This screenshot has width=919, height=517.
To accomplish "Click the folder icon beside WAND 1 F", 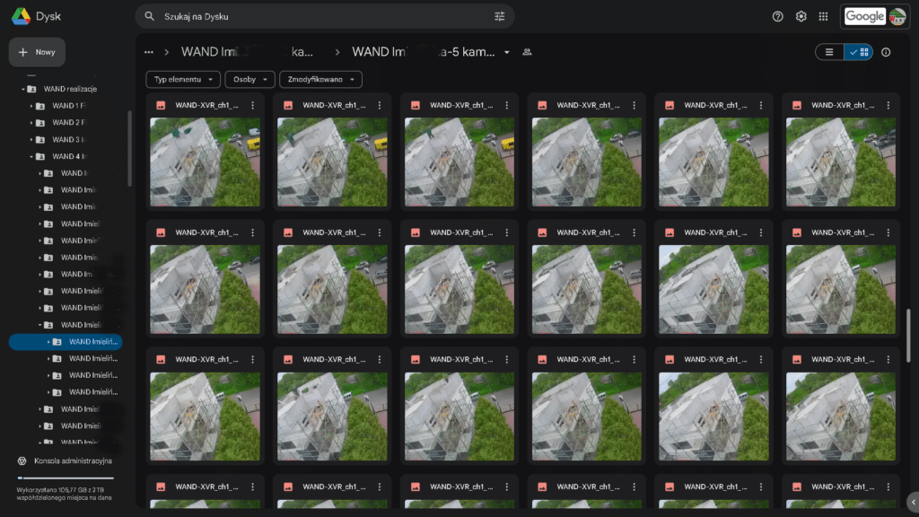I will (x=40, y=106).
